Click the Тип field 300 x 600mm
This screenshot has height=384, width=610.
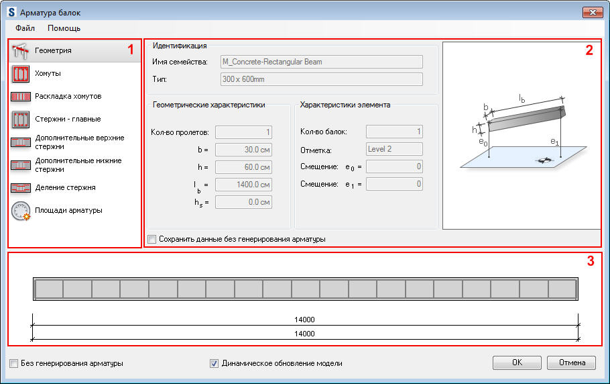click(321, 79)
